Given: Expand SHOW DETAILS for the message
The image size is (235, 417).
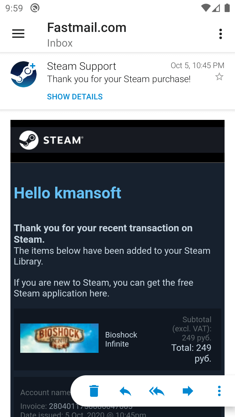Looking at the screenshot, I should pos(75,97).
